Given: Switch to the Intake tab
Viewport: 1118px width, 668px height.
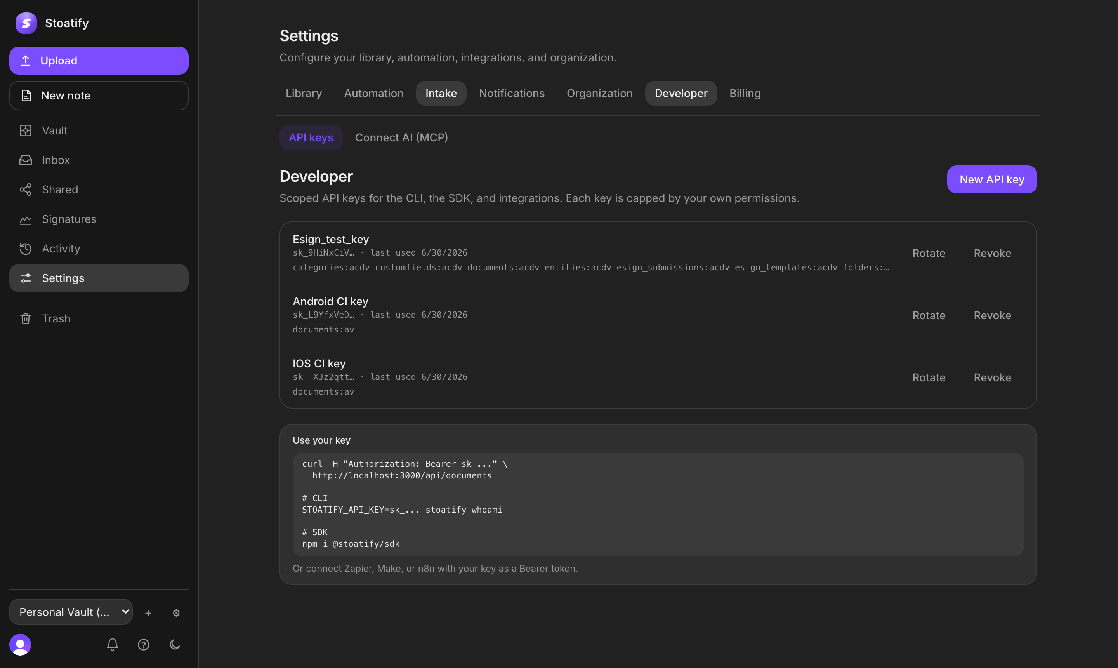Looking at the screenshot, I should [441, 93].
